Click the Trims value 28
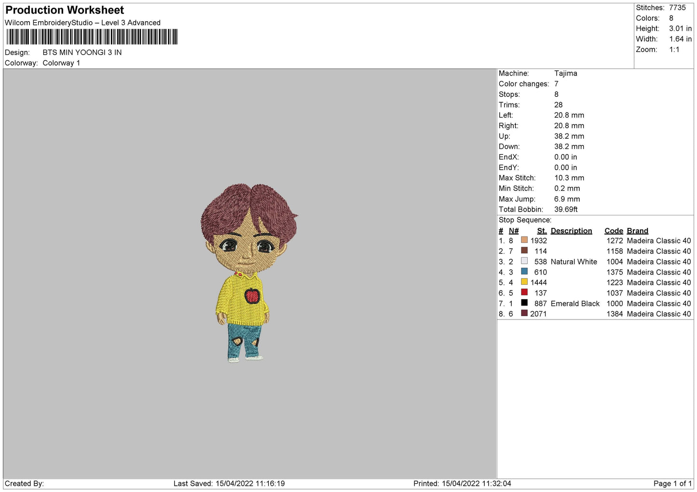Viewport: 697px width, 492px height. 558,105
